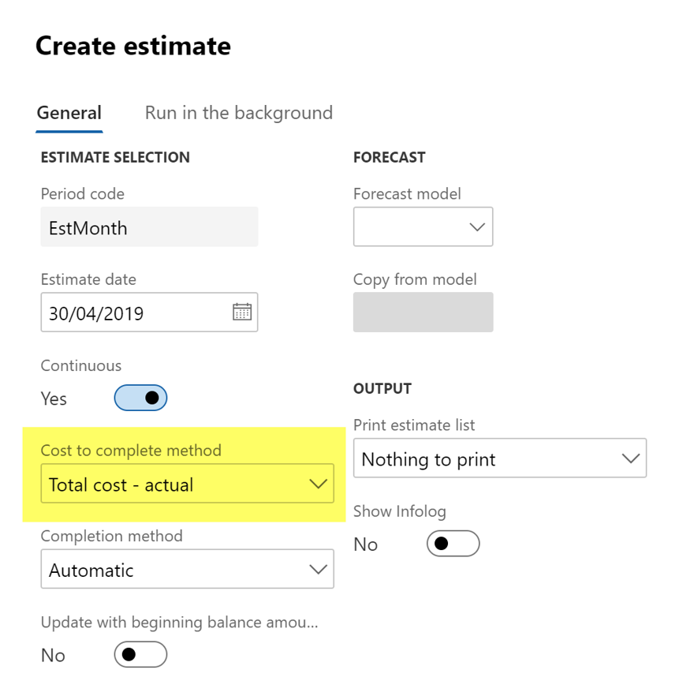This screenshot has height=681, width=679.
Task: Click the Period code label
Action: point(83,193)
